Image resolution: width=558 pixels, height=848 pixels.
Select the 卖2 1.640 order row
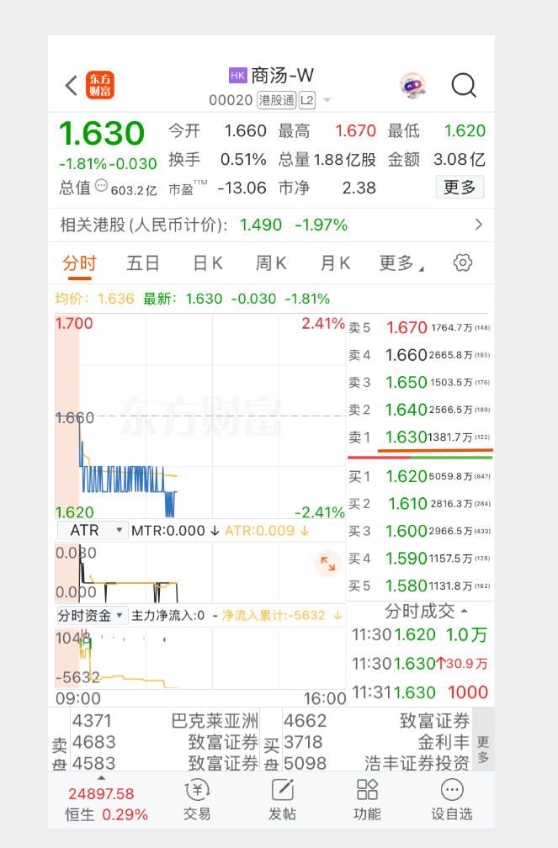(x=419, y=410)
